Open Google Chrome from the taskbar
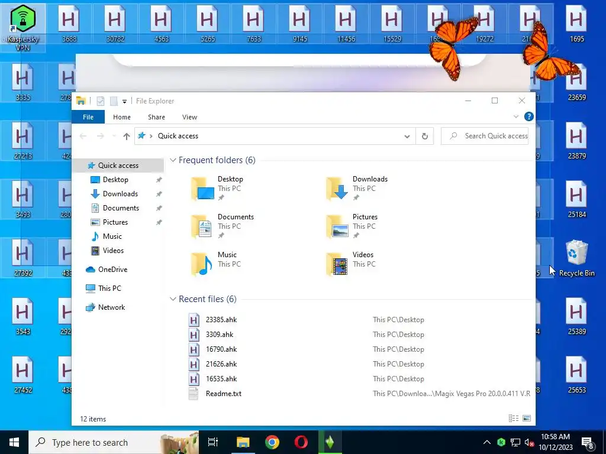The width and height of the screenshot is (606, 454). coord(272,442)
